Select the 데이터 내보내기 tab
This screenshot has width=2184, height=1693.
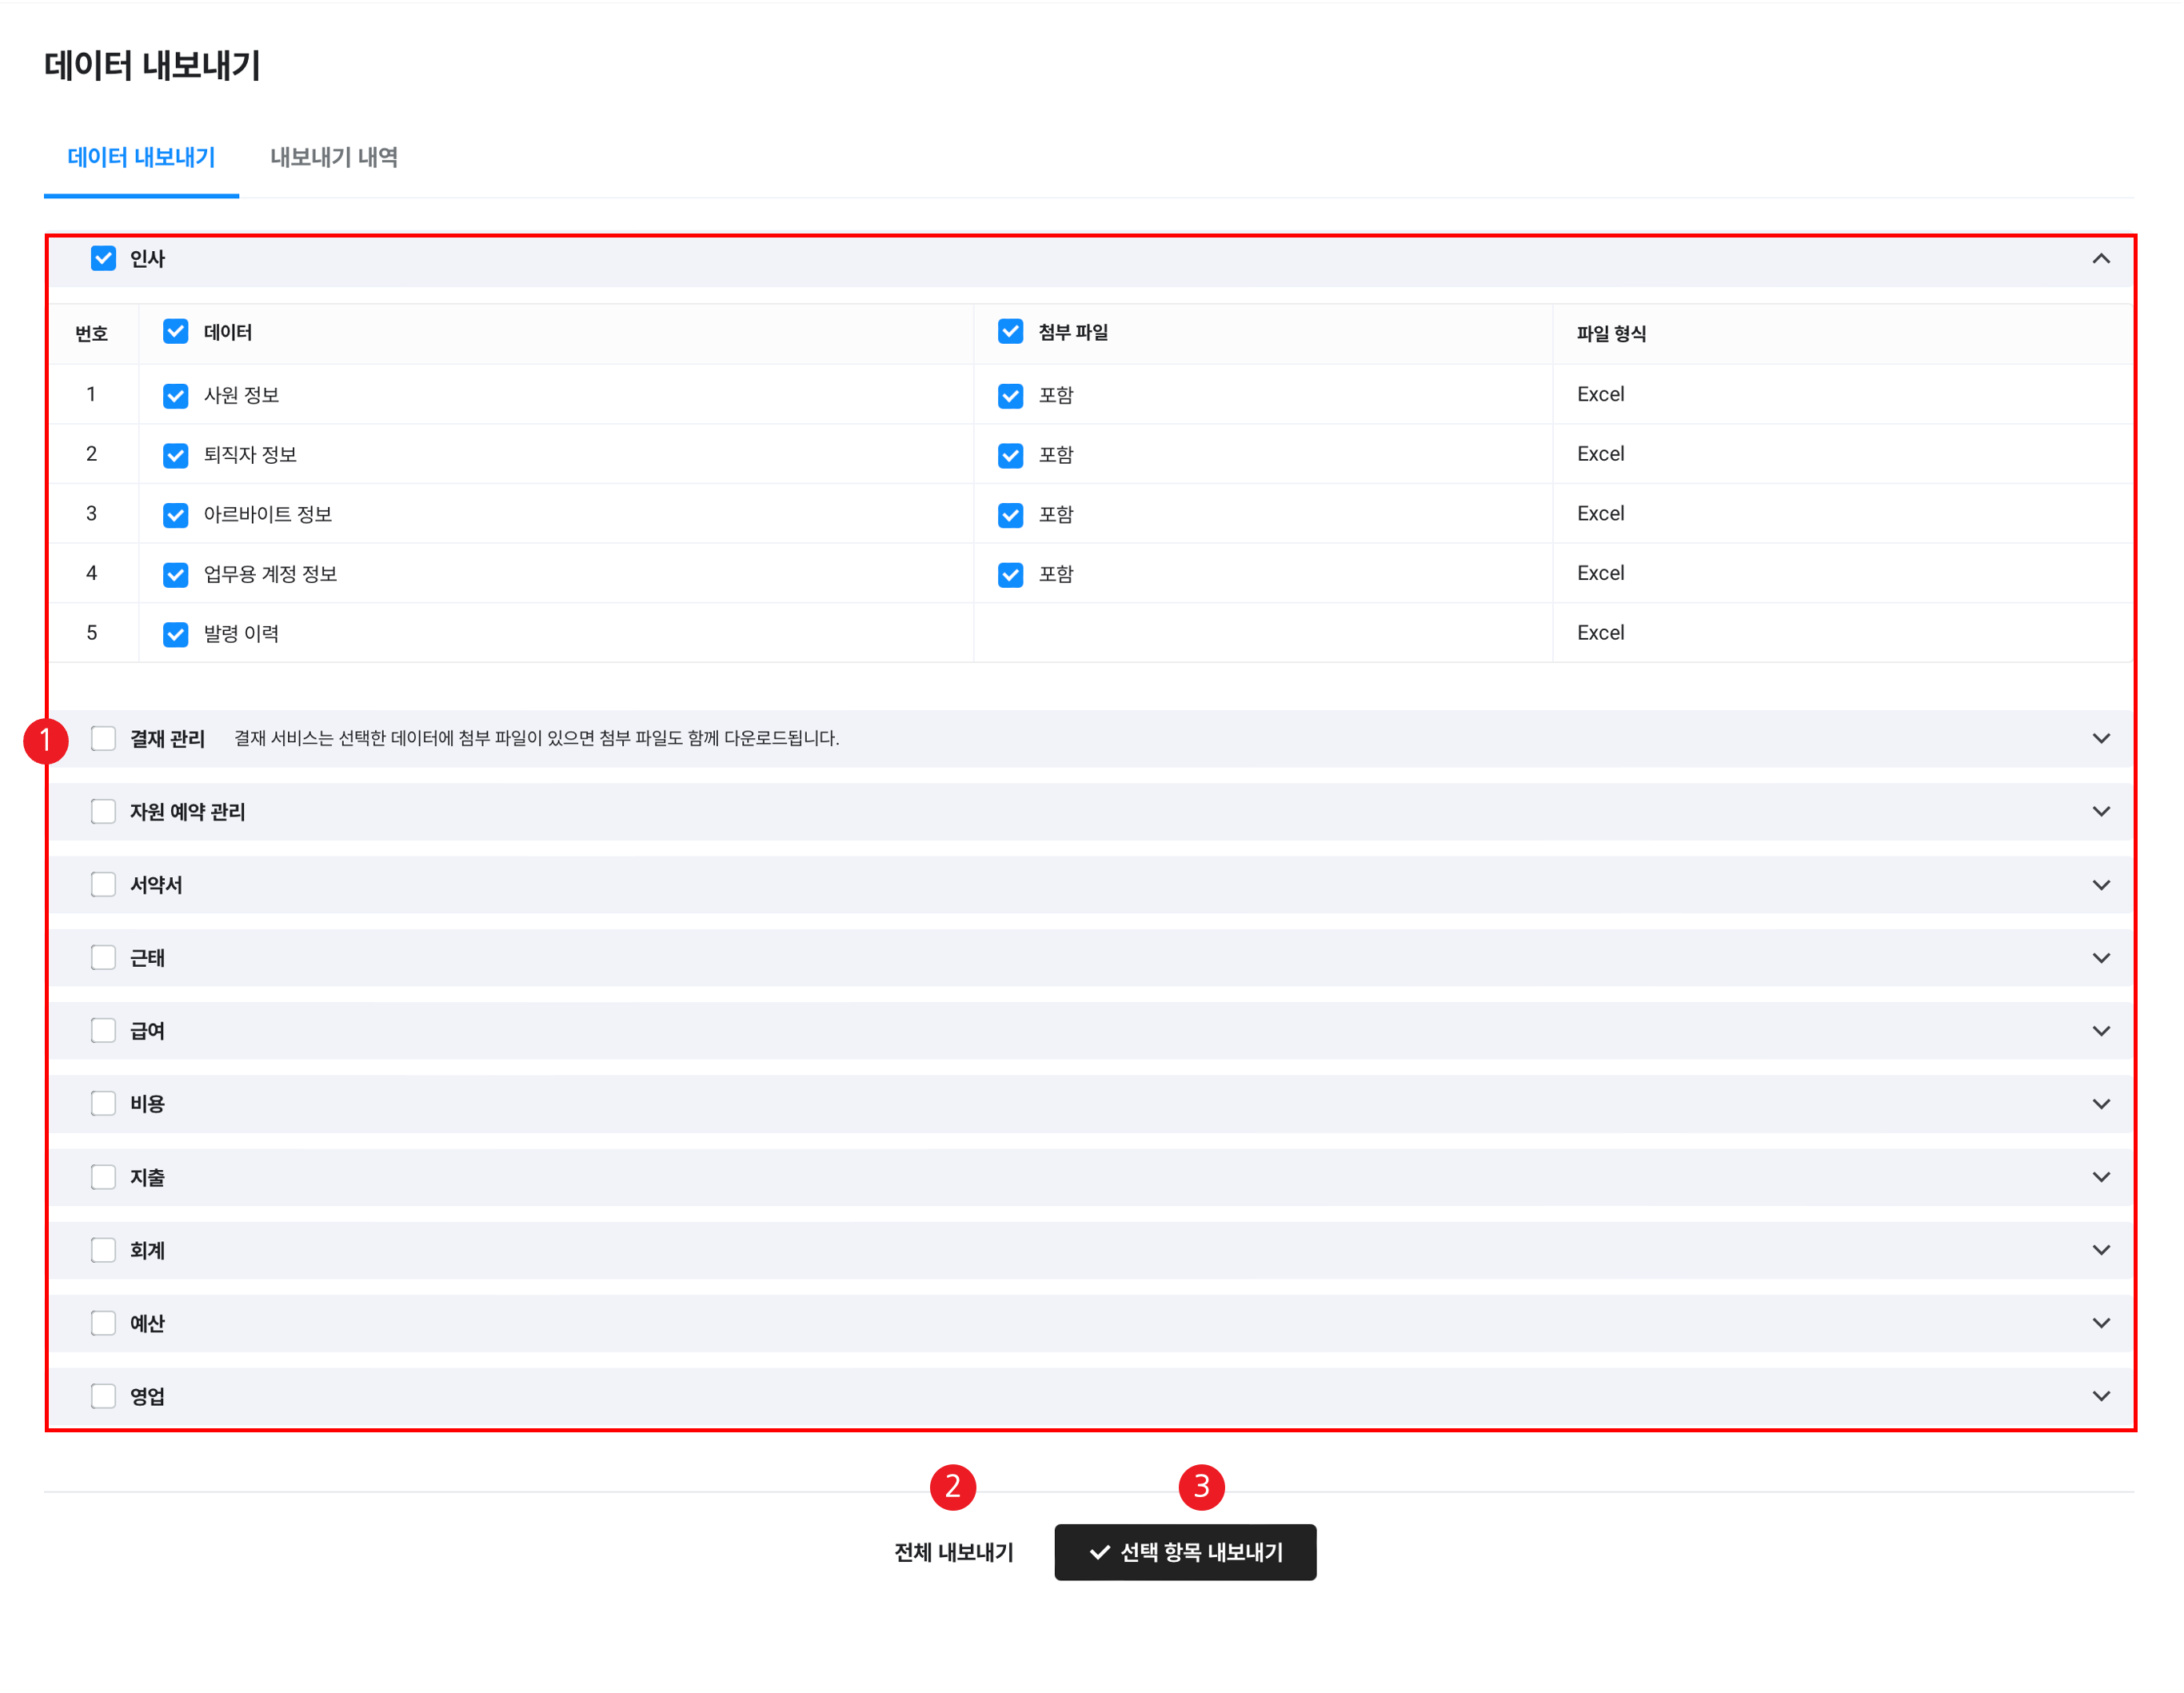tap(141, 157)
